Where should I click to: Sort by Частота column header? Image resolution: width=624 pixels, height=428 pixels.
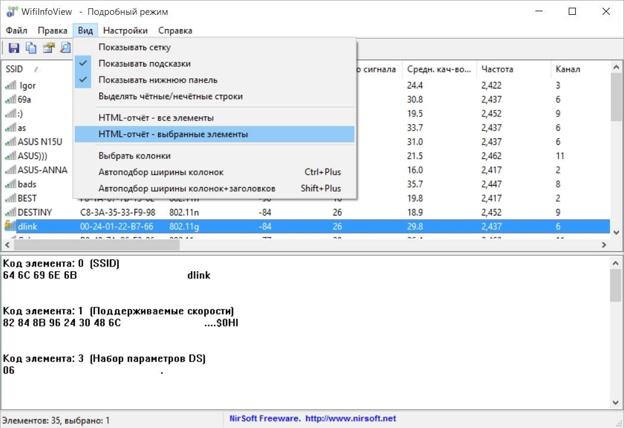513,69
